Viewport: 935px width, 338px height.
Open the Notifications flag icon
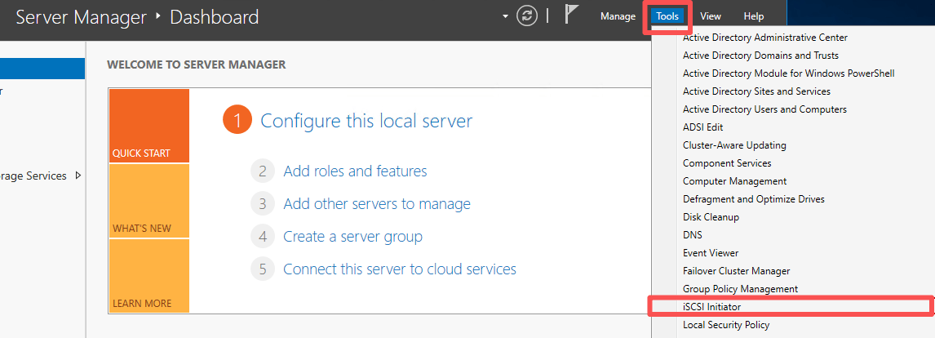pos(572,15)
